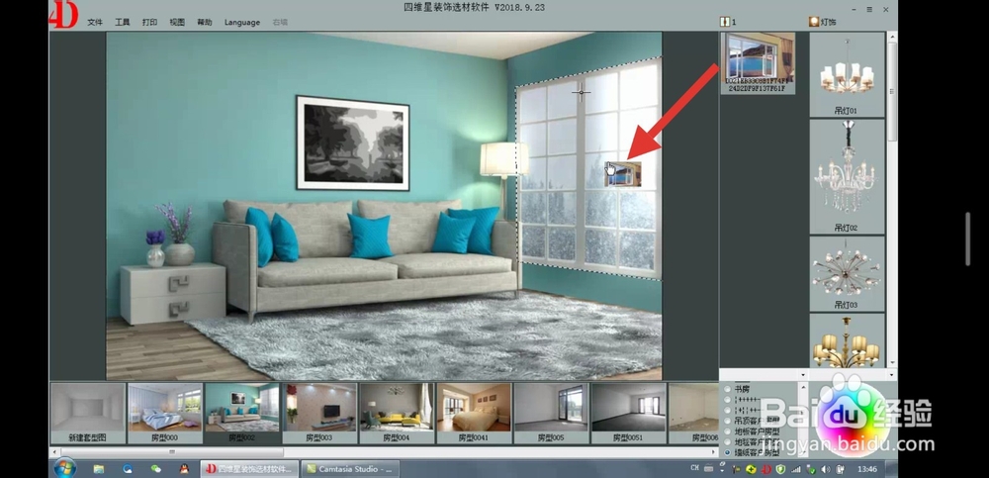
Task: Click the room thumbnail strip left scroll arrow
Action: pos(54,452)
